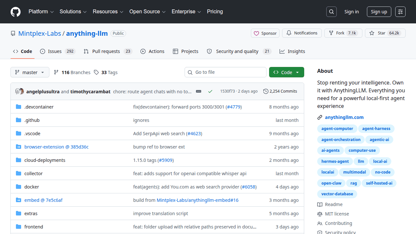Open the collector folder
416x234 pixels.
(x=33, y=174)
